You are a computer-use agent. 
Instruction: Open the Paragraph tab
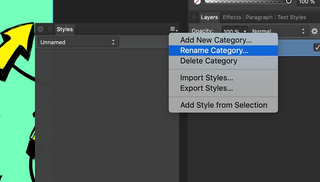click(x=259, y=17)
